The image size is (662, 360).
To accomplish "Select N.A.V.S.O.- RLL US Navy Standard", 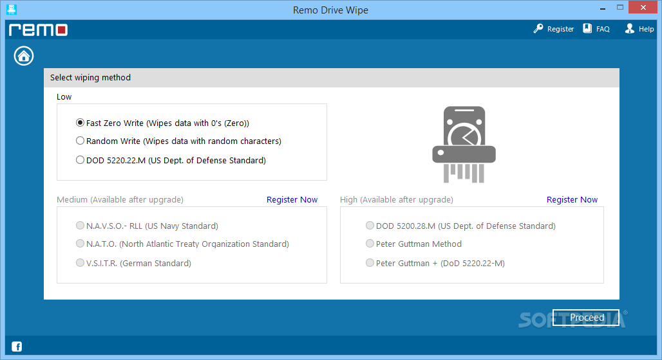I will tap(147, 226).
